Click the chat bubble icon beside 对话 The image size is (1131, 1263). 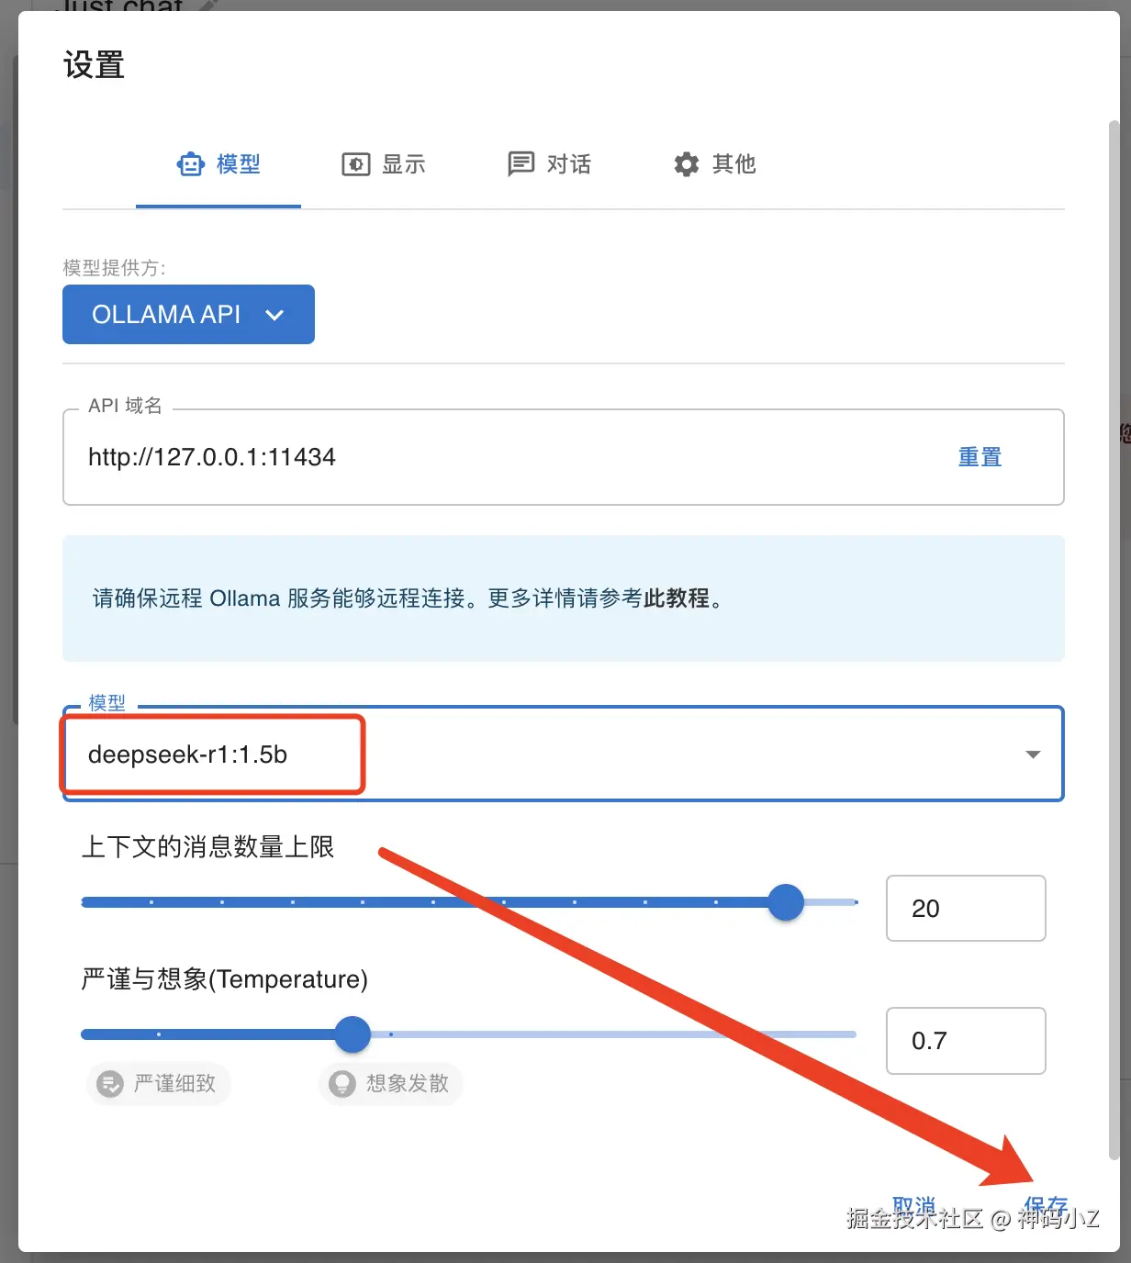pyautogui.click(x=521, y=164)
